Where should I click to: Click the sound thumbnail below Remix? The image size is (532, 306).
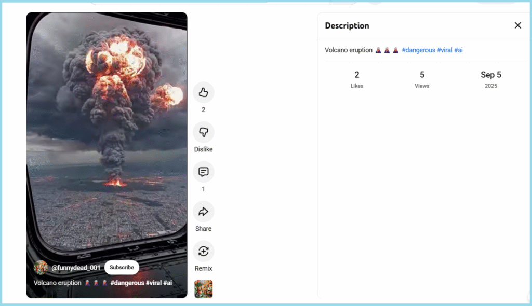click(203, 289)
